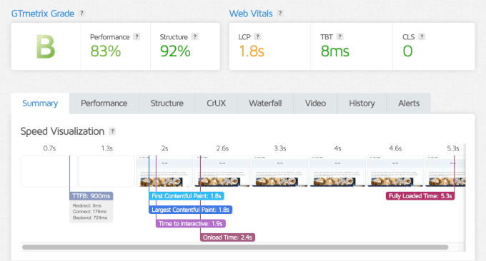Screen dimensions: 486x261
Task: Open the Alerts tab
Action: pyautogui.click(x=409, y=103)
